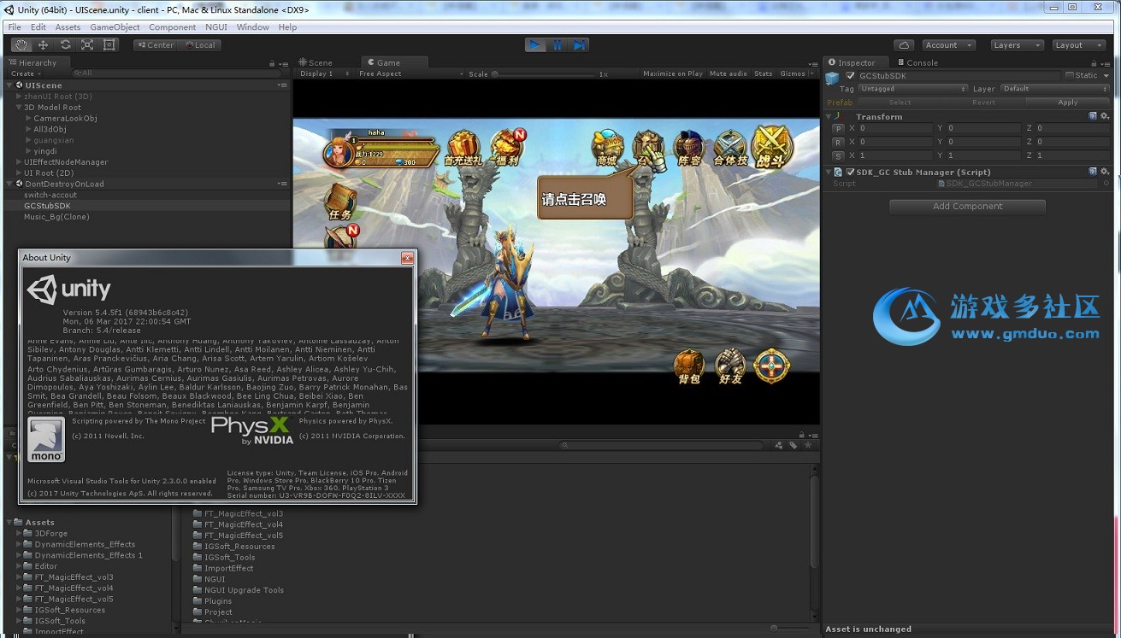The width and height of the screenshot is (1121, 638).
Task: Open the Component menu
Action: (172, 27)
